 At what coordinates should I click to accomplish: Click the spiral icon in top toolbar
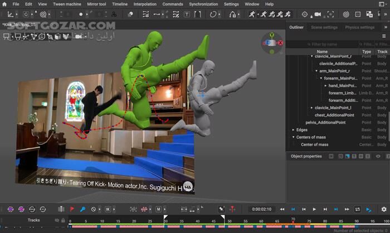(x=42, y=14)
